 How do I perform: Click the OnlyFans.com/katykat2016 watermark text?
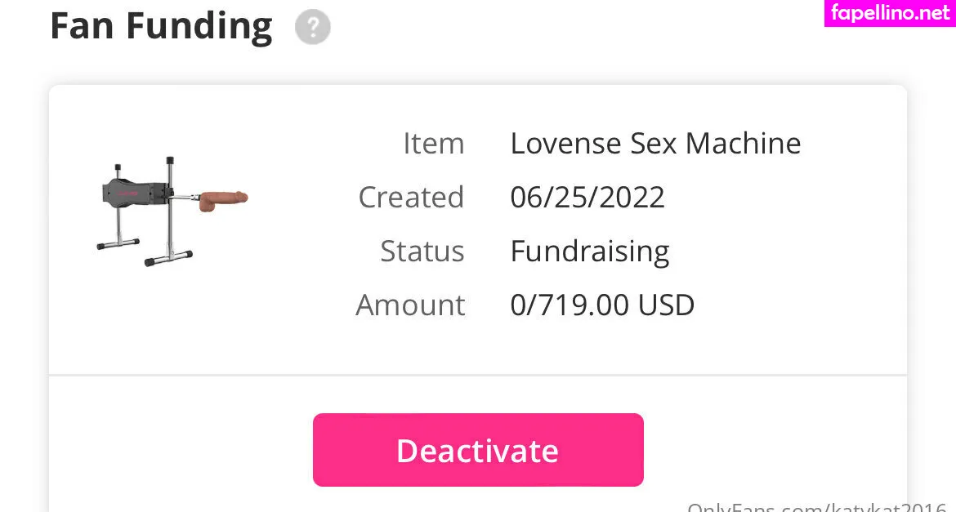[x=817, y=506]
